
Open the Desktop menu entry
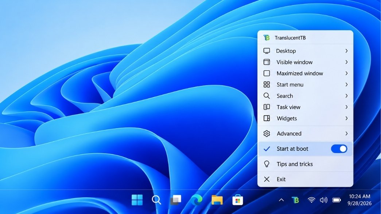pyautogui.click(x=305, y=51)
